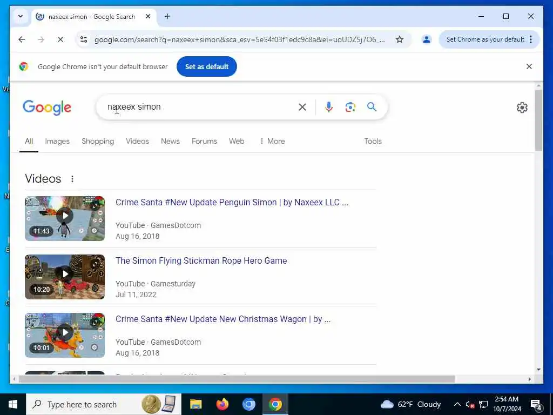Click the Google logo
Screen dimensions: 553x415
[47, 108]
